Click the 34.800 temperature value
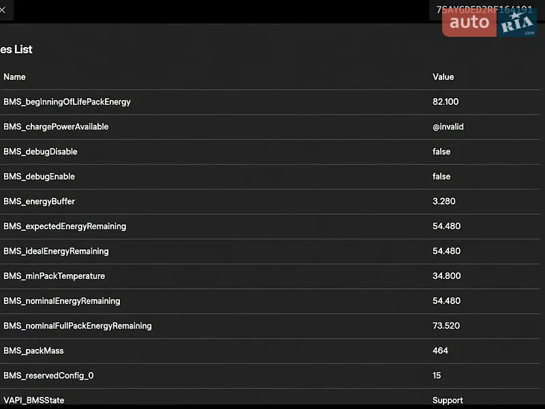 tap(447, 276)
